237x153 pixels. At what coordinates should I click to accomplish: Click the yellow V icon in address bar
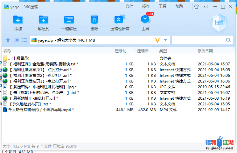click(x=157, y=40)
